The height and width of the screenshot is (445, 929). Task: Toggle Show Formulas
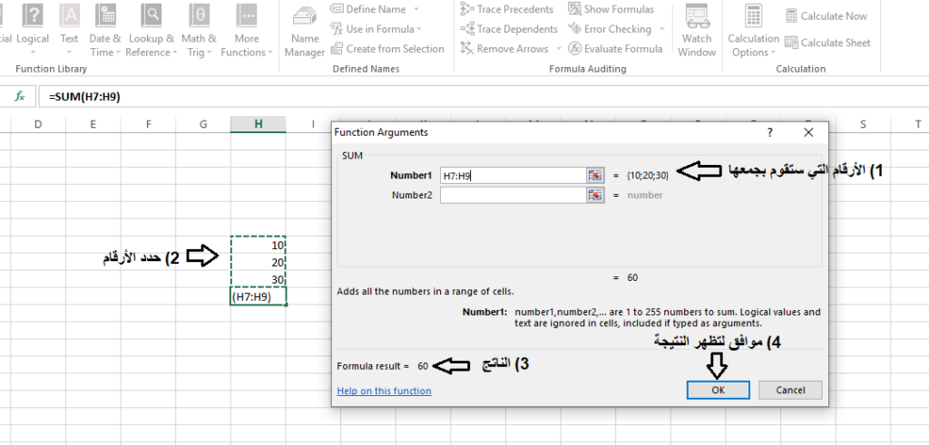pyautogui.click(x=611, y=9)
